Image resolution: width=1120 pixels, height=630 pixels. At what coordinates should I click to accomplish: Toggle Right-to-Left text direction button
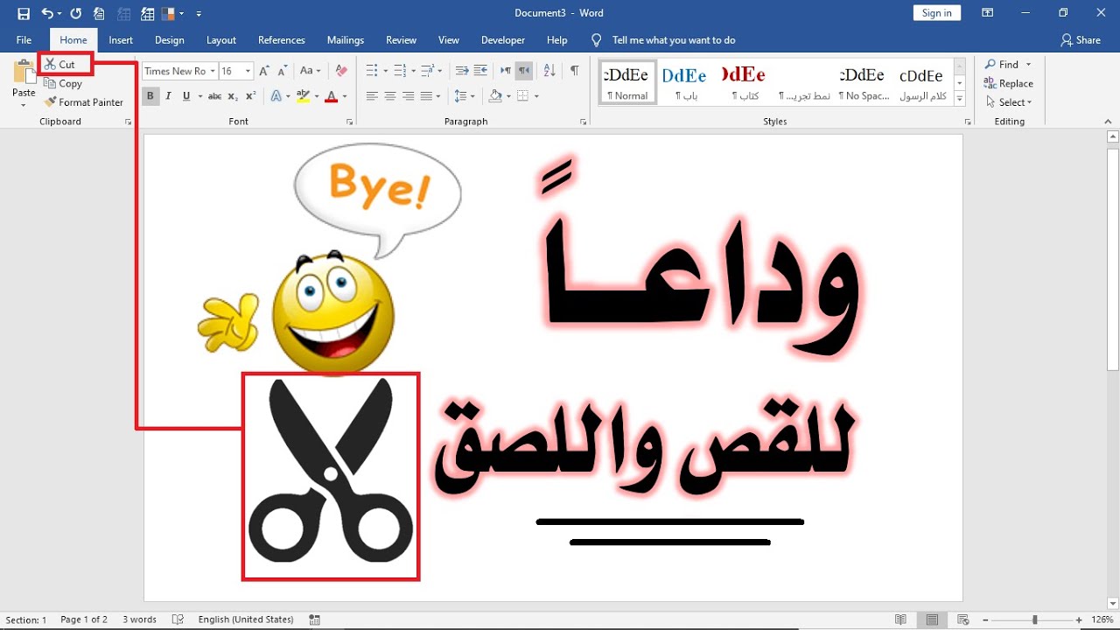(523, 71)
